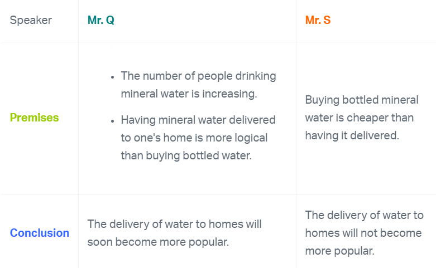This screenshot has width=436, height=268.
Task: Click the premise about people drinking mineral water
Action: (198, 85)
